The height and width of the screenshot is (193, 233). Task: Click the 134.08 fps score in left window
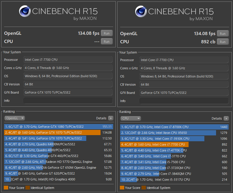click(x=89, y=33)
